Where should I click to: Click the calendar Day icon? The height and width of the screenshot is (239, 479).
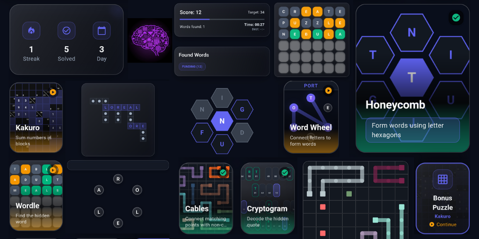(102, 30)
